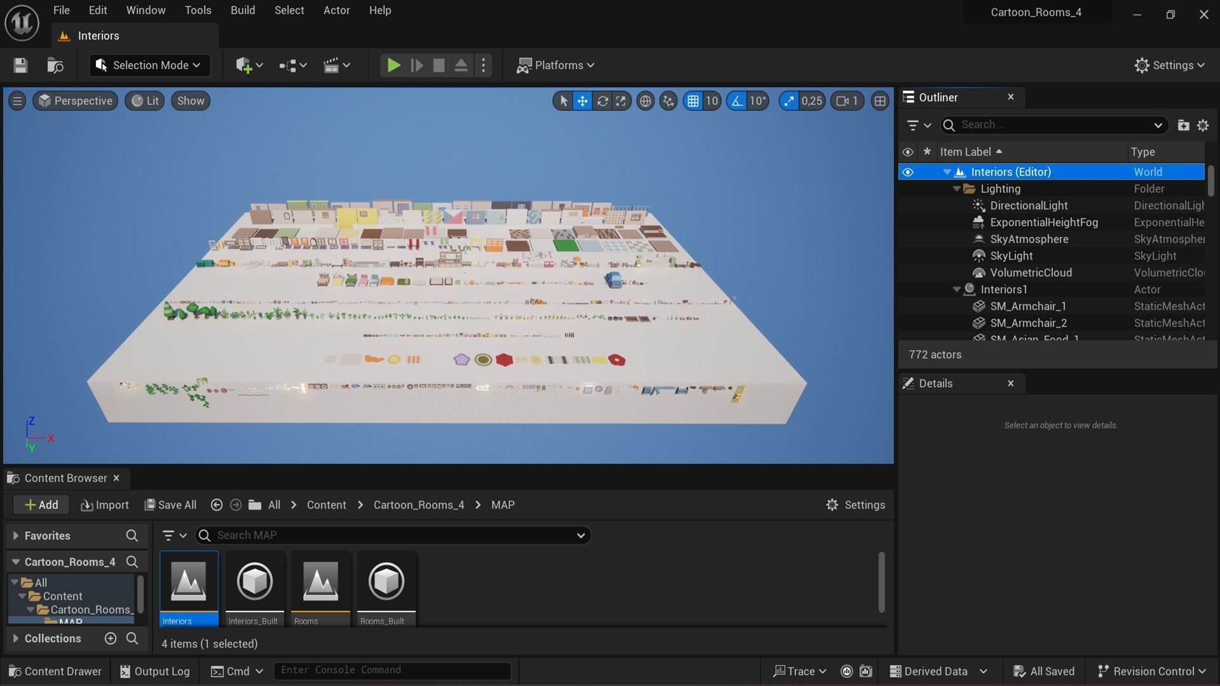The height and width of the screenshot is (686, 1220).
Task: Toggle grid snapping icon in viewport
Action: [693, 101]
